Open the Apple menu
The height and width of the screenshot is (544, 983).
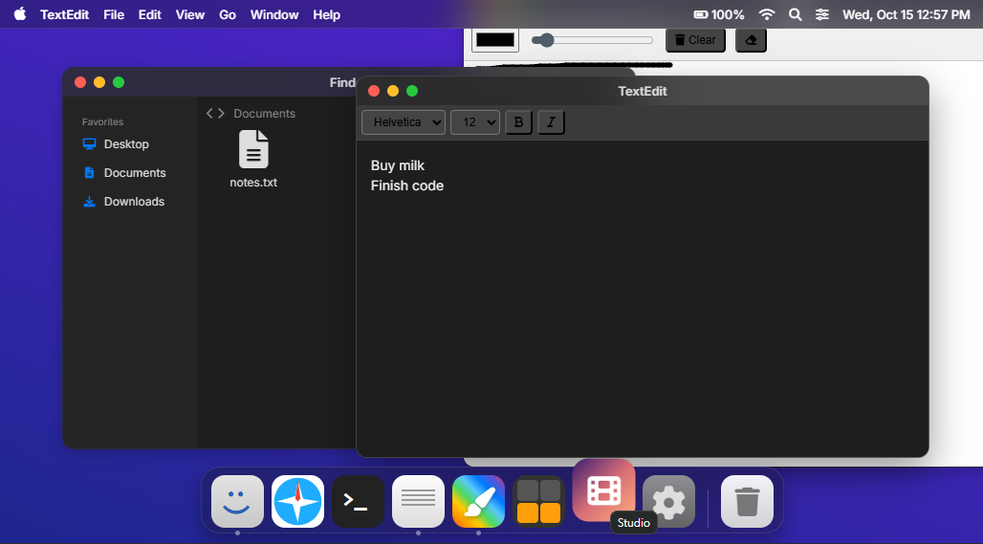pyautogui.click(x=20, y=14)
